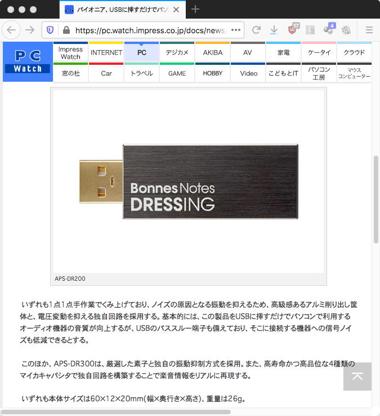Open extension icon with badge 4
The width and height of the screenshot is (380, 416).
329,29
